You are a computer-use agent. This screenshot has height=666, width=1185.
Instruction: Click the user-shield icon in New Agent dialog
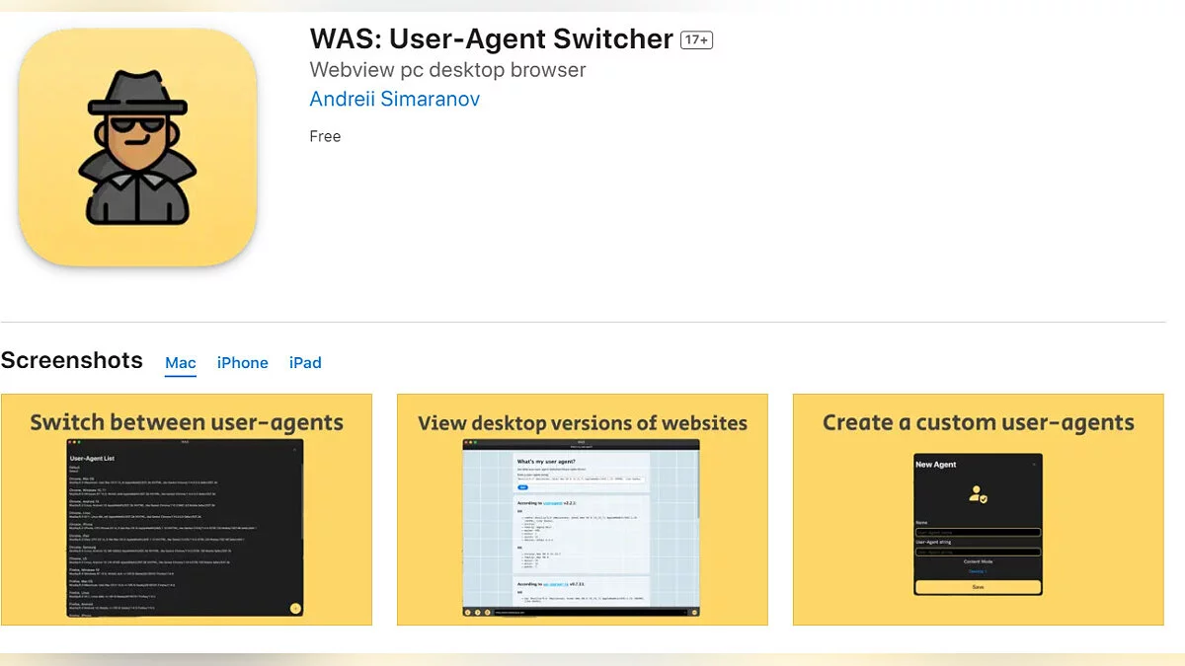(x=978, y=494)
